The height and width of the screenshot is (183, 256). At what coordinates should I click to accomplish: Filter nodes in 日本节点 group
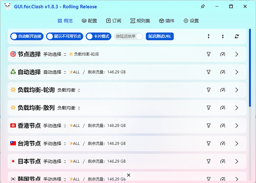(x=209, y=161)
